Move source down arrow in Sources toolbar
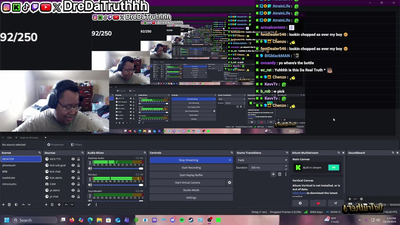This screenshot has height=225, width=400. (x=72, y=205)
